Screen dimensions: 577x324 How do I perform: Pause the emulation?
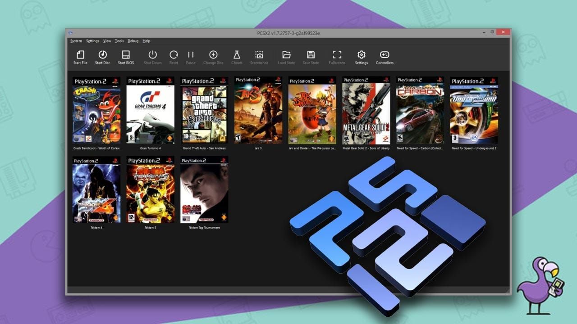(x=190, y=56)
